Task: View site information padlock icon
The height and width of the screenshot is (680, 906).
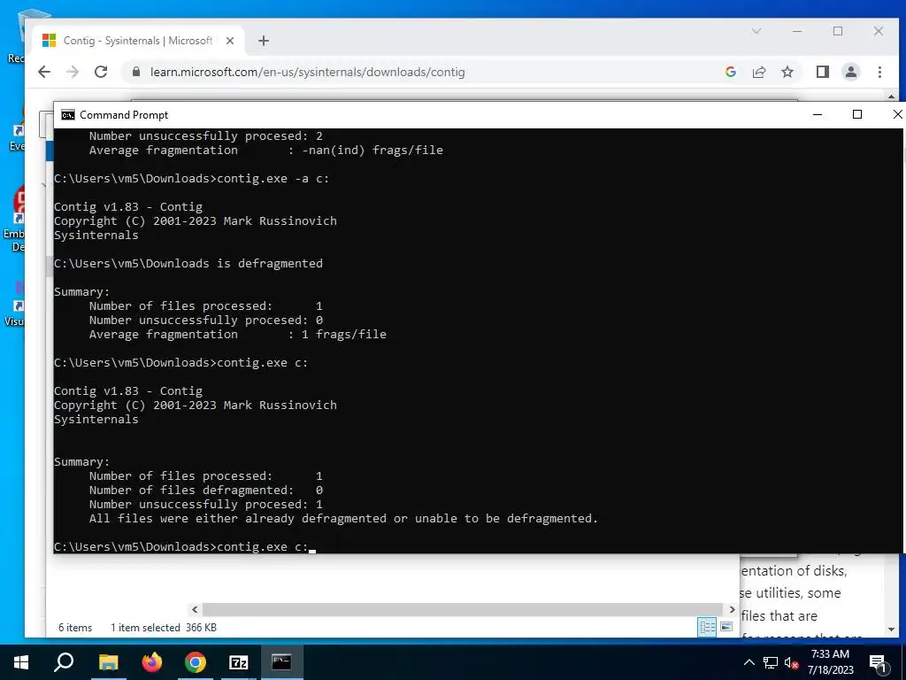Action: point(136,72)
